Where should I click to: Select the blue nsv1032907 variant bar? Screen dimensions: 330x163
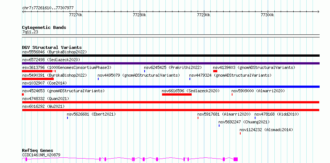coord(171,87)
